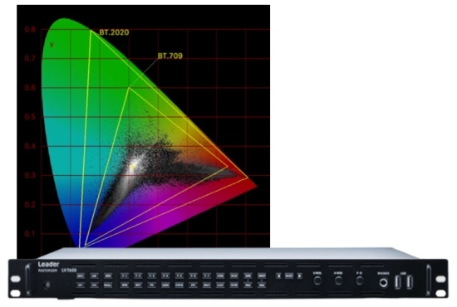The width and height of the screenshot is (457, 307).
Task: Select the MULTI display key
Action: coord(207,285)
